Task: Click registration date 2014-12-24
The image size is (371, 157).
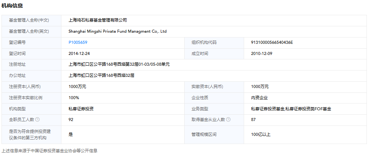Action: (79, 53)
